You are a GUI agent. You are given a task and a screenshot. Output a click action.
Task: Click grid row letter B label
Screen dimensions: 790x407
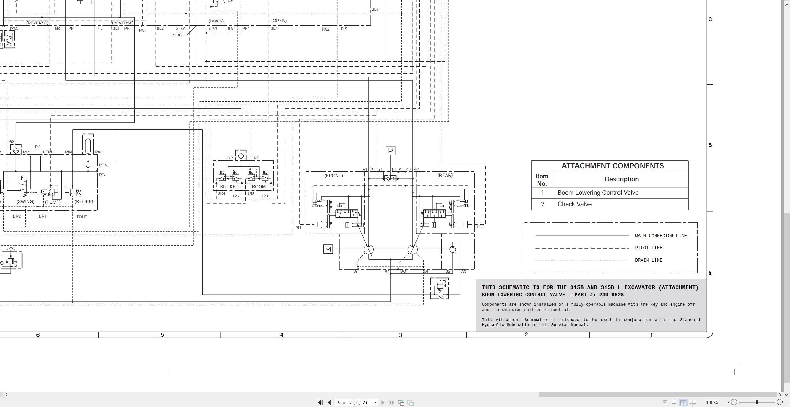pos(710,145)
